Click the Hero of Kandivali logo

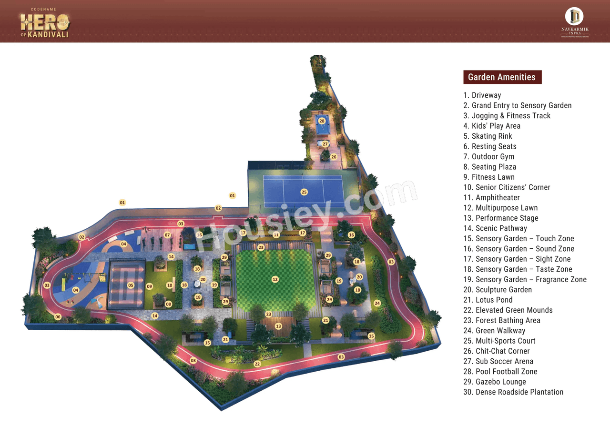[x=45, y=23]
